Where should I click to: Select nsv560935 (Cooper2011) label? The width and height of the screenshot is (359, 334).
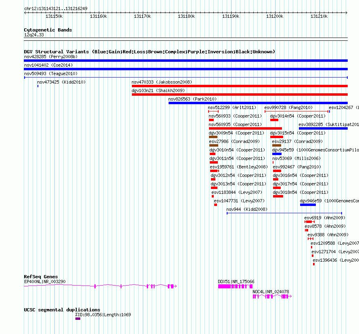pyautogui.click(x=235, y=124)
